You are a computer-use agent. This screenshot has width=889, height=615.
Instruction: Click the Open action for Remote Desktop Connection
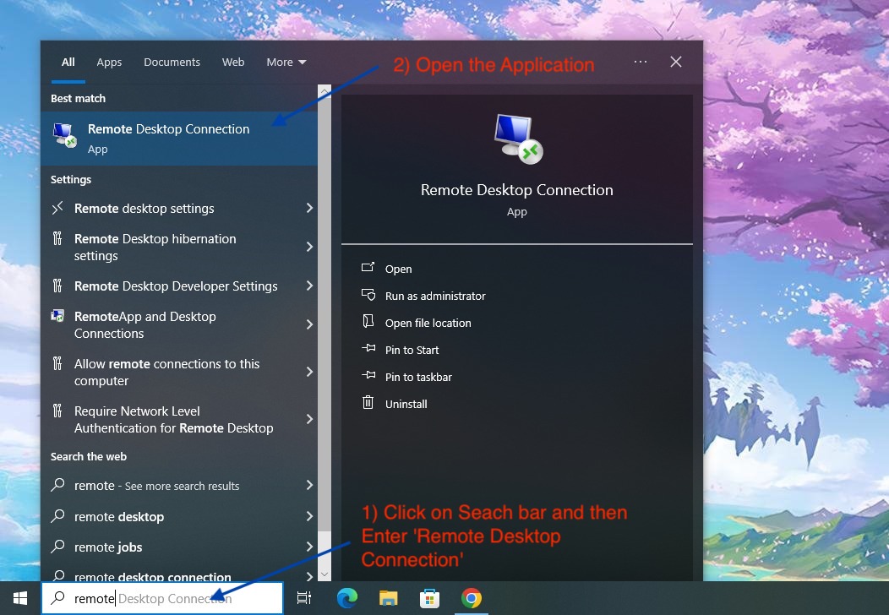[x=398, y=269]
